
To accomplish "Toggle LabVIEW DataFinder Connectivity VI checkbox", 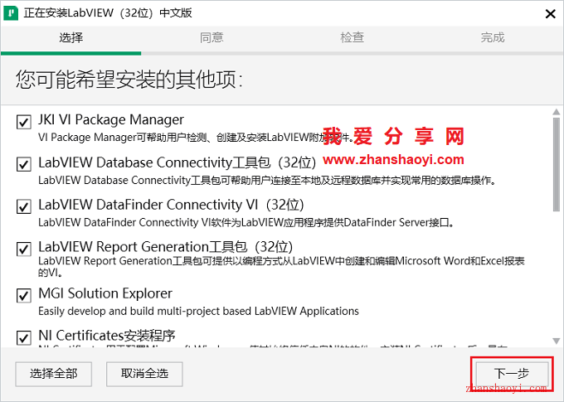I will (x=24, y=206).
